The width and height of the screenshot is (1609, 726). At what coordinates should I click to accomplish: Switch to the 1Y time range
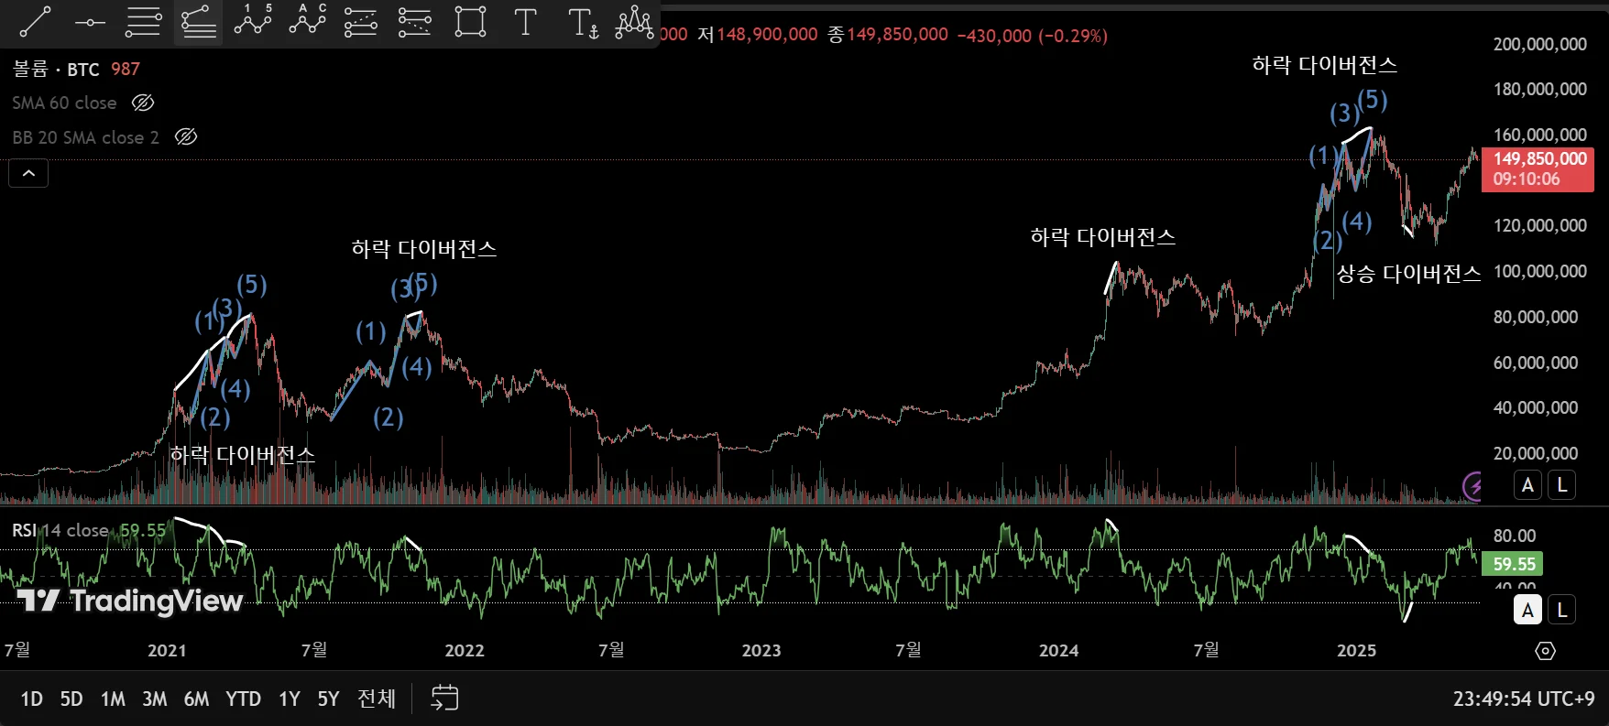[290, 699]
